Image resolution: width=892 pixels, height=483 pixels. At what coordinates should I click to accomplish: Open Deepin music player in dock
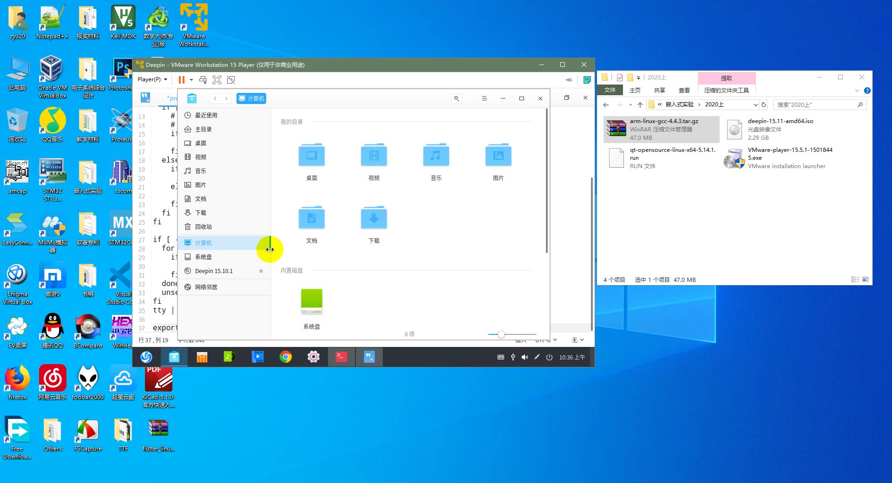[230, 357]
